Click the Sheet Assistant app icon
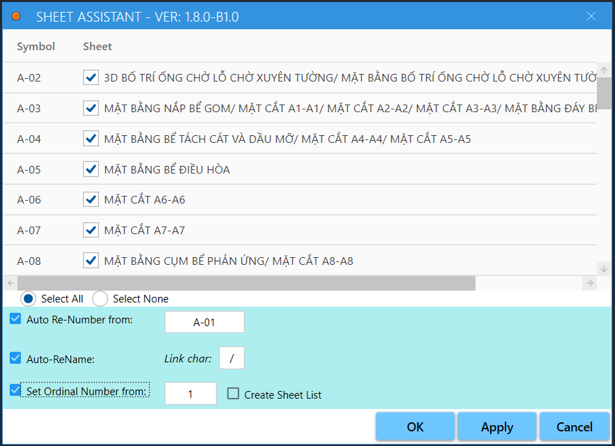Viewport: 615px width, 446px height. pos(16,16)
